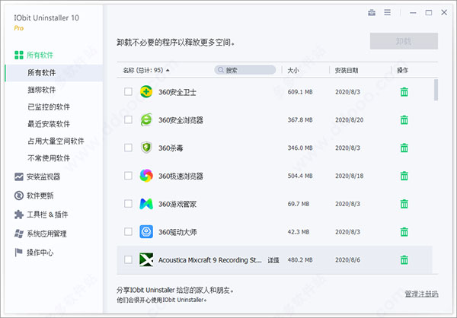Check the 360安全卫士 checkbox
This screenshot has height=318, width=457.
[x=128, y=92]
